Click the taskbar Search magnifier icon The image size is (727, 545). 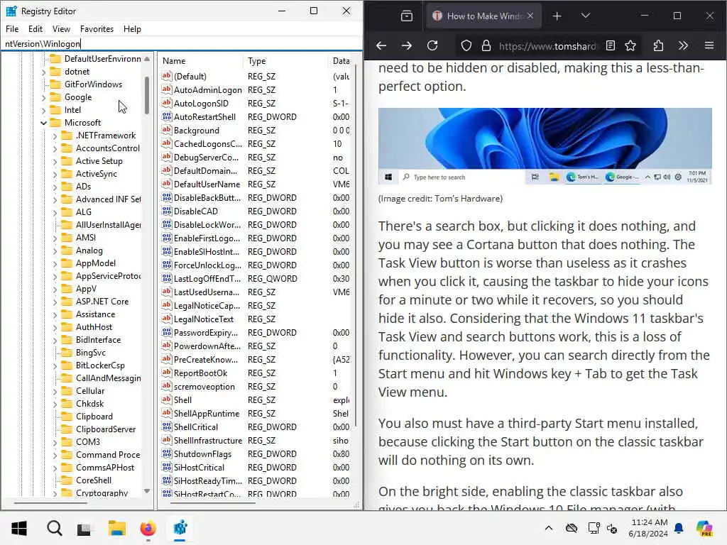coord(54,528)
